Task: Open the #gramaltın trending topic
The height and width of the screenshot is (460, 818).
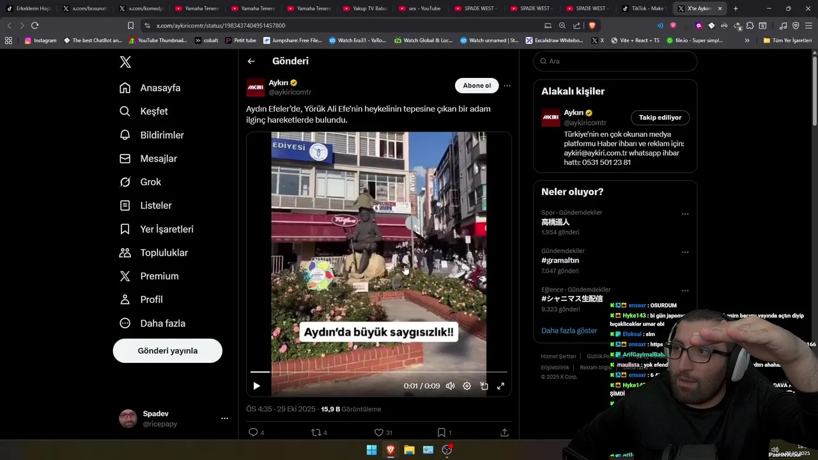Action: click(x=560, y=261)
